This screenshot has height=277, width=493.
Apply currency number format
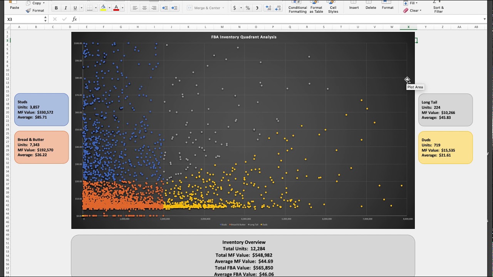[x=234, y=8]
